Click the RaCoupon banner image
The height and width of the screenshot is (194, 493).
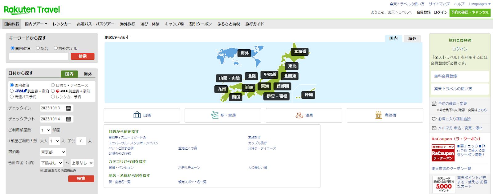pyautogui.click(x=443, y=153)
